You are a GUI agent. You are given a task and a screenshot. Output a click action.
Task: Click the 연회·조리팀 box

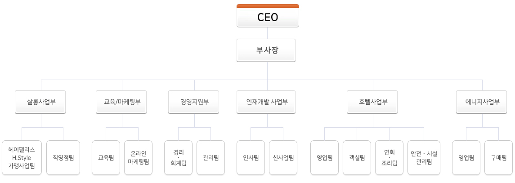point(389,158)
